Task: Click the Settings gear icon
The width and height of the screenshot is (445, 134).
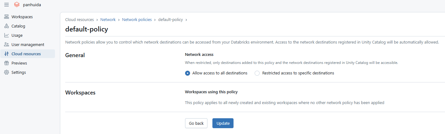Action: [x=7, y=72]
